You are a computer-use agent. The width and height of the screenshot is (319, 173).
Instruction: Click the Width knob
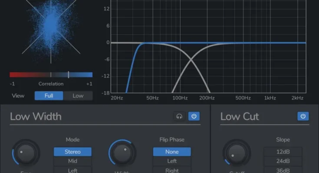tap(123, 153)
